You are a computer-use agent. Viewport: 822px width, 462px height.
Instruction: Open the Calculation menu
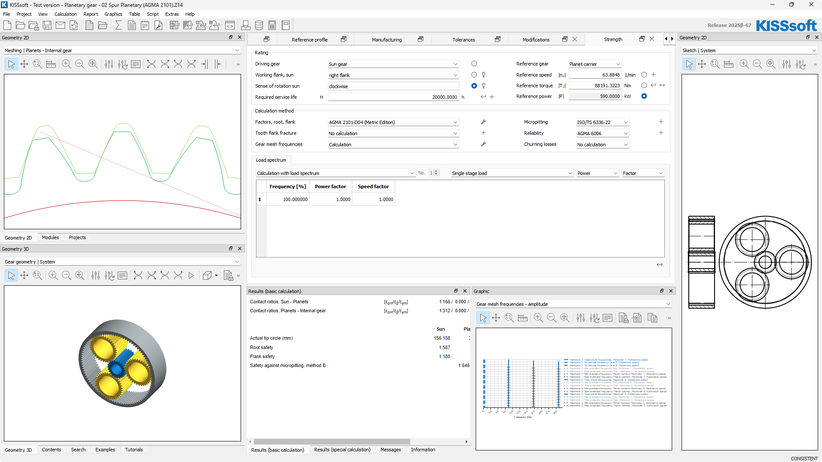66,14
